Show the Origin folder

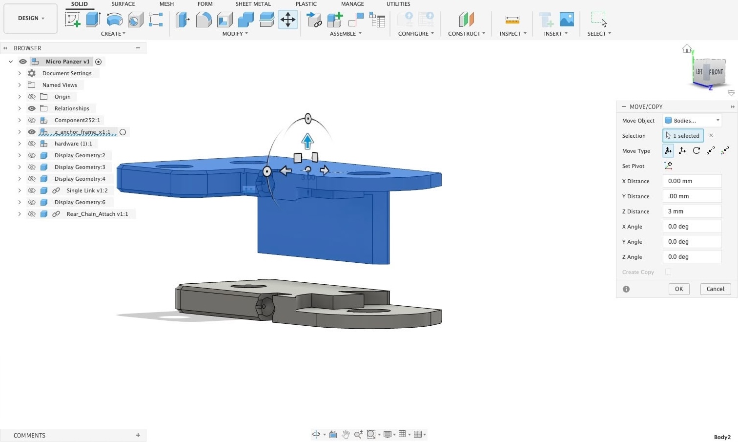(32, 97)
